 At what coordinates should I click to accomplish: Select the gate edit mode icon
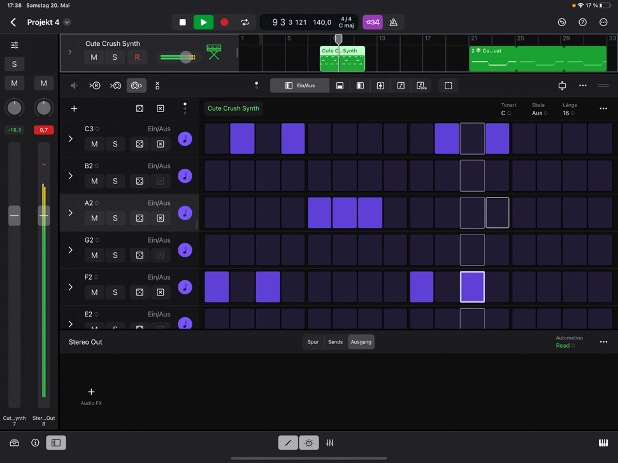(x=360, y=85)
